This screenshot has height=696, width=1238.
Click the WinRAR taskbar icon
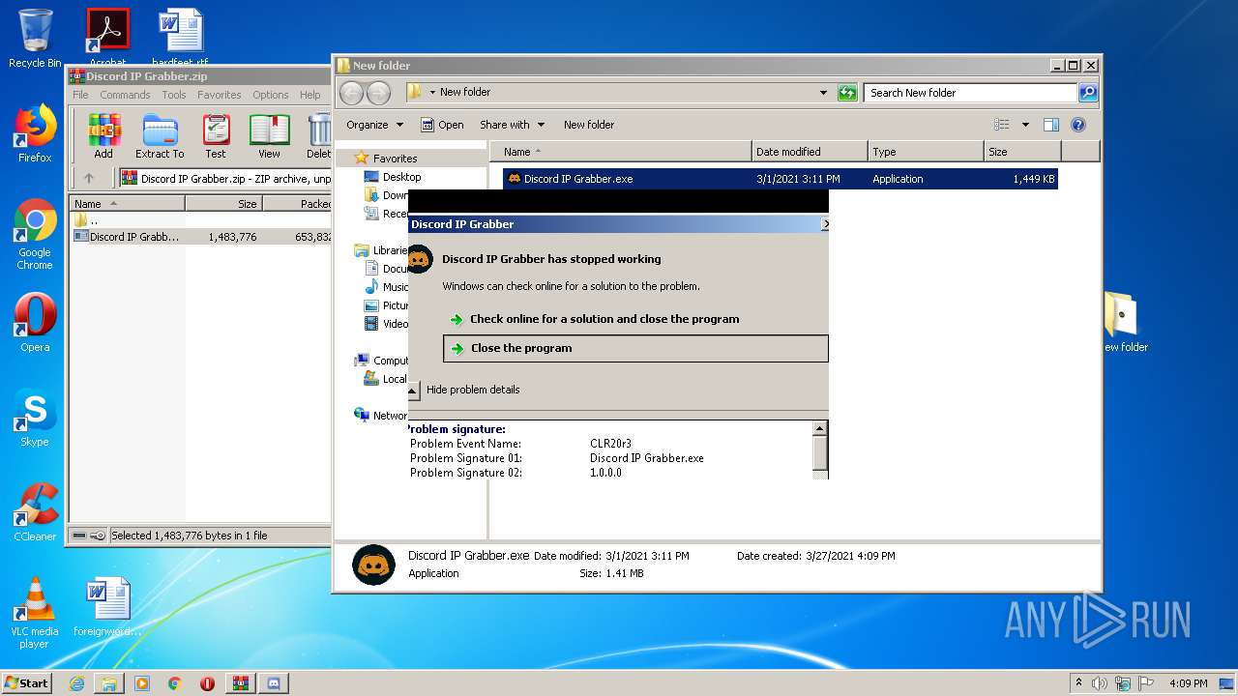[240, 683]
